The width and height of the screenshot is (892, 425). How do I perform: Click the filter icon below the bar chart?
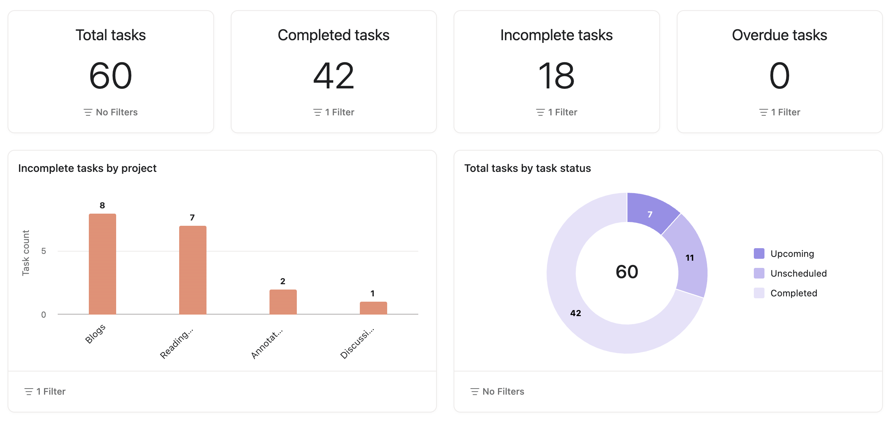coord(28,392)
